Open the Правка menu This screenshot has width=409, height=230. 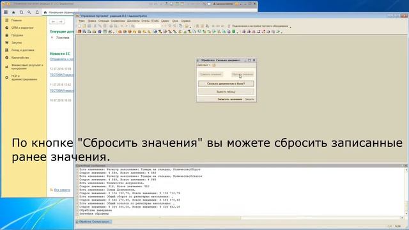pos(92,21)
